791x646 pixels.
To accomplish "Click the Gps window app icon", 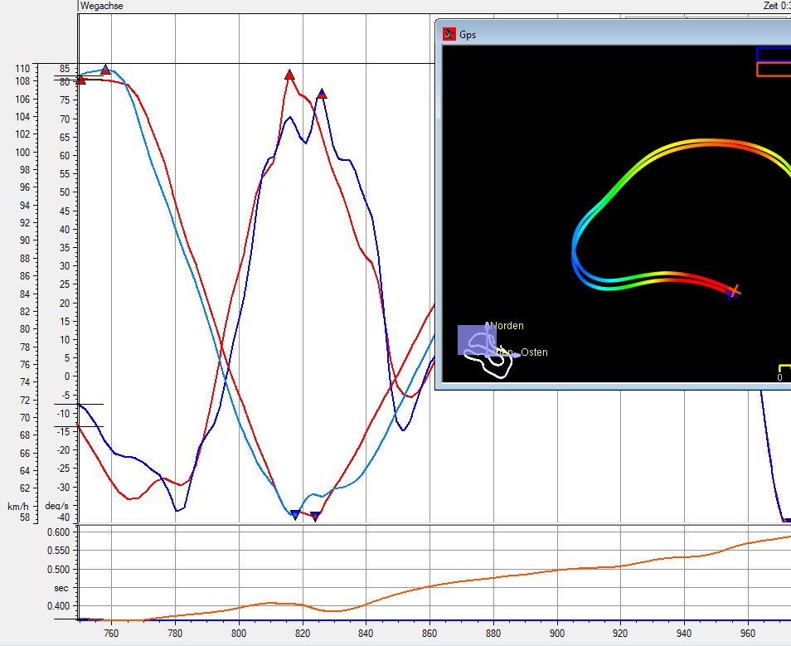I will click(x=449, y=35).
